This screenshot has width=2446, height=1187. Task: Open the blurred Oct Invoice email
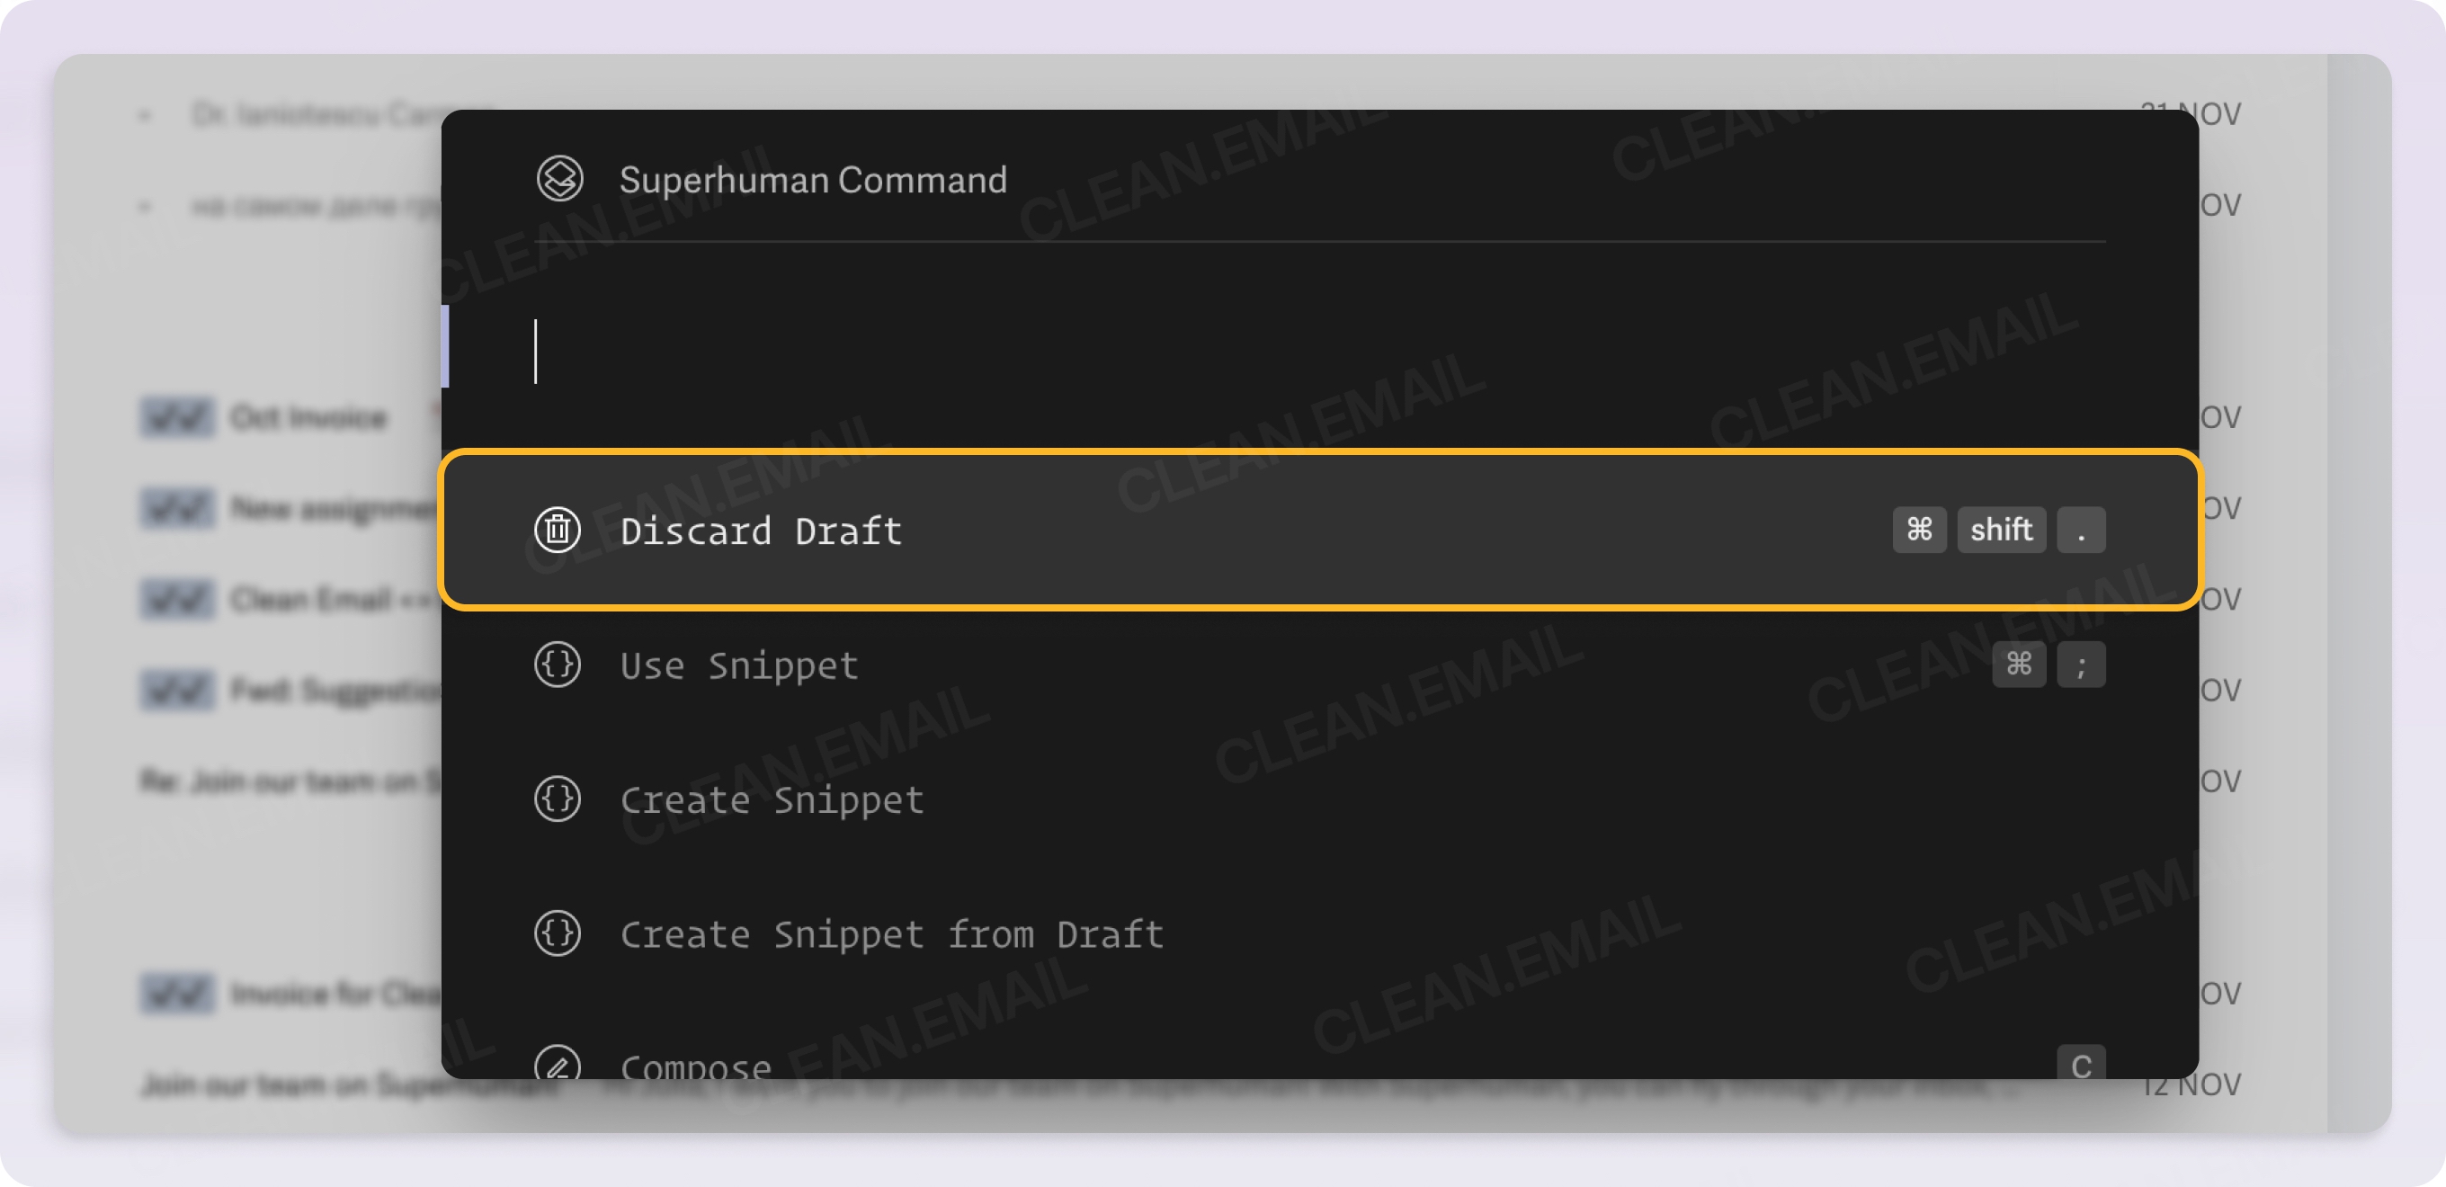(x=308, y=418)
